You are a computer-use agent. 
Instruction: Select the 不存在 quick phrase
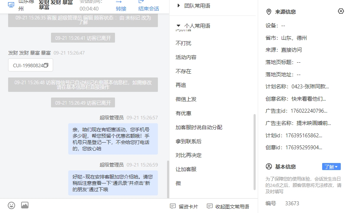click(x=184, y=71)
